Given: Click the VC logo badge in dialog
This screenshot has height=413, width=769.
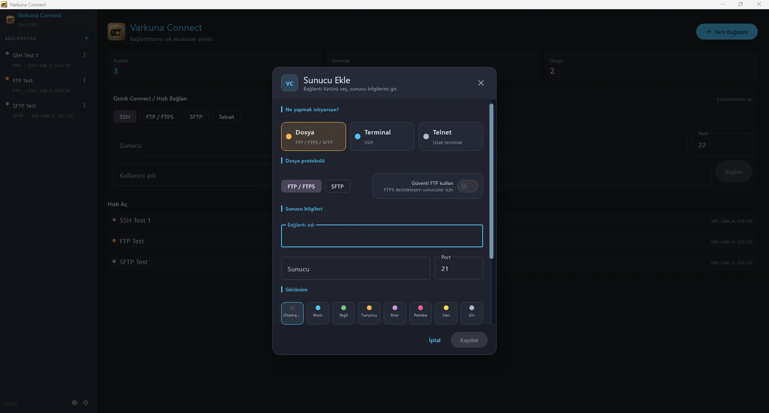Looking at the screenshot, I should 289,83.
